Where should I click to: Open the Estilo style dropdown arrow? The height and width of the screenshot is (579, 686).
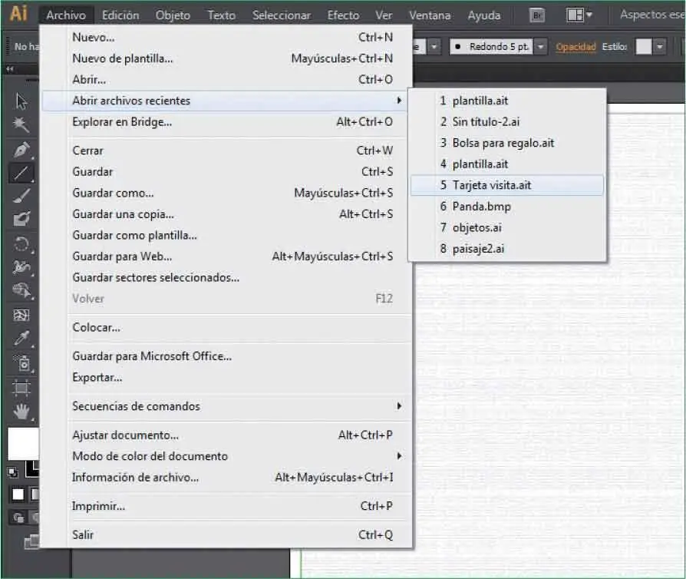point(659,46)
